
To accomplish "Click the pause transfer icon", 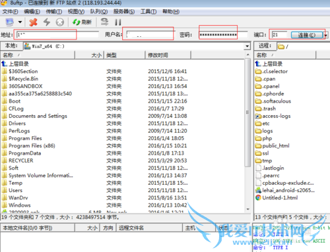I will coord(118,22).
